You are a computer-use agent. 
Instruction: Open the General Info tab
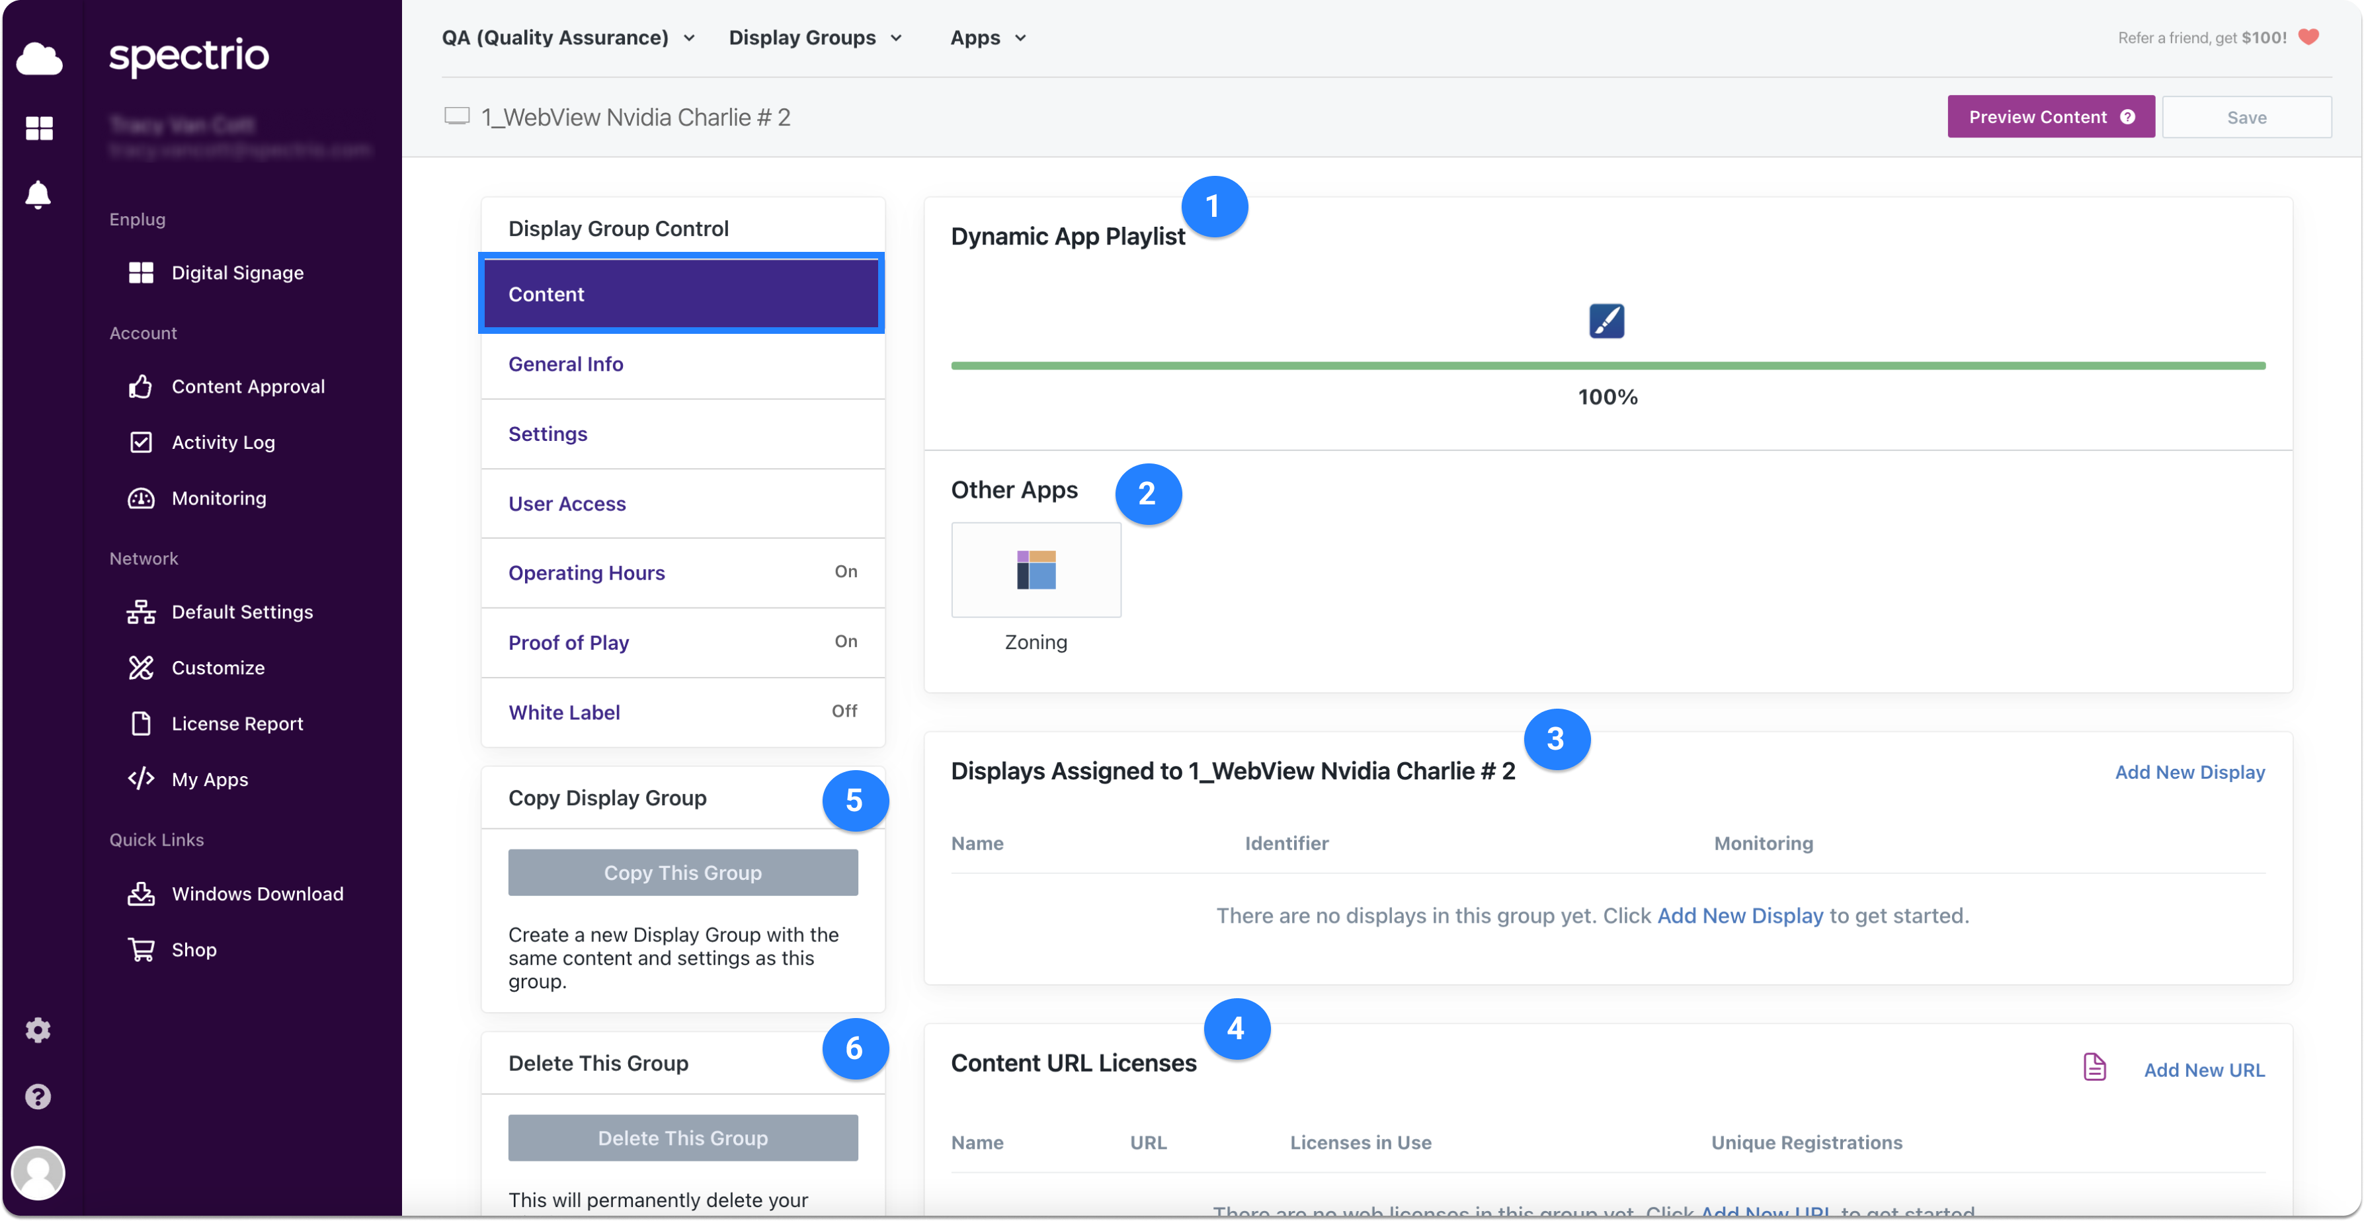(683, 364)
